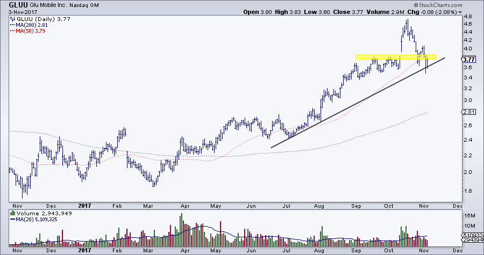Click the 5109325 volume average axis tag

[472, 235]
